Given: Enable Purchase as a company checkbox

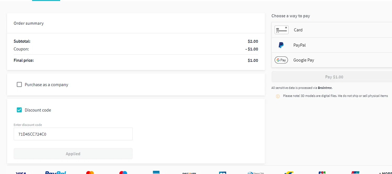Looking at the screenshot, I should point(19,85).
